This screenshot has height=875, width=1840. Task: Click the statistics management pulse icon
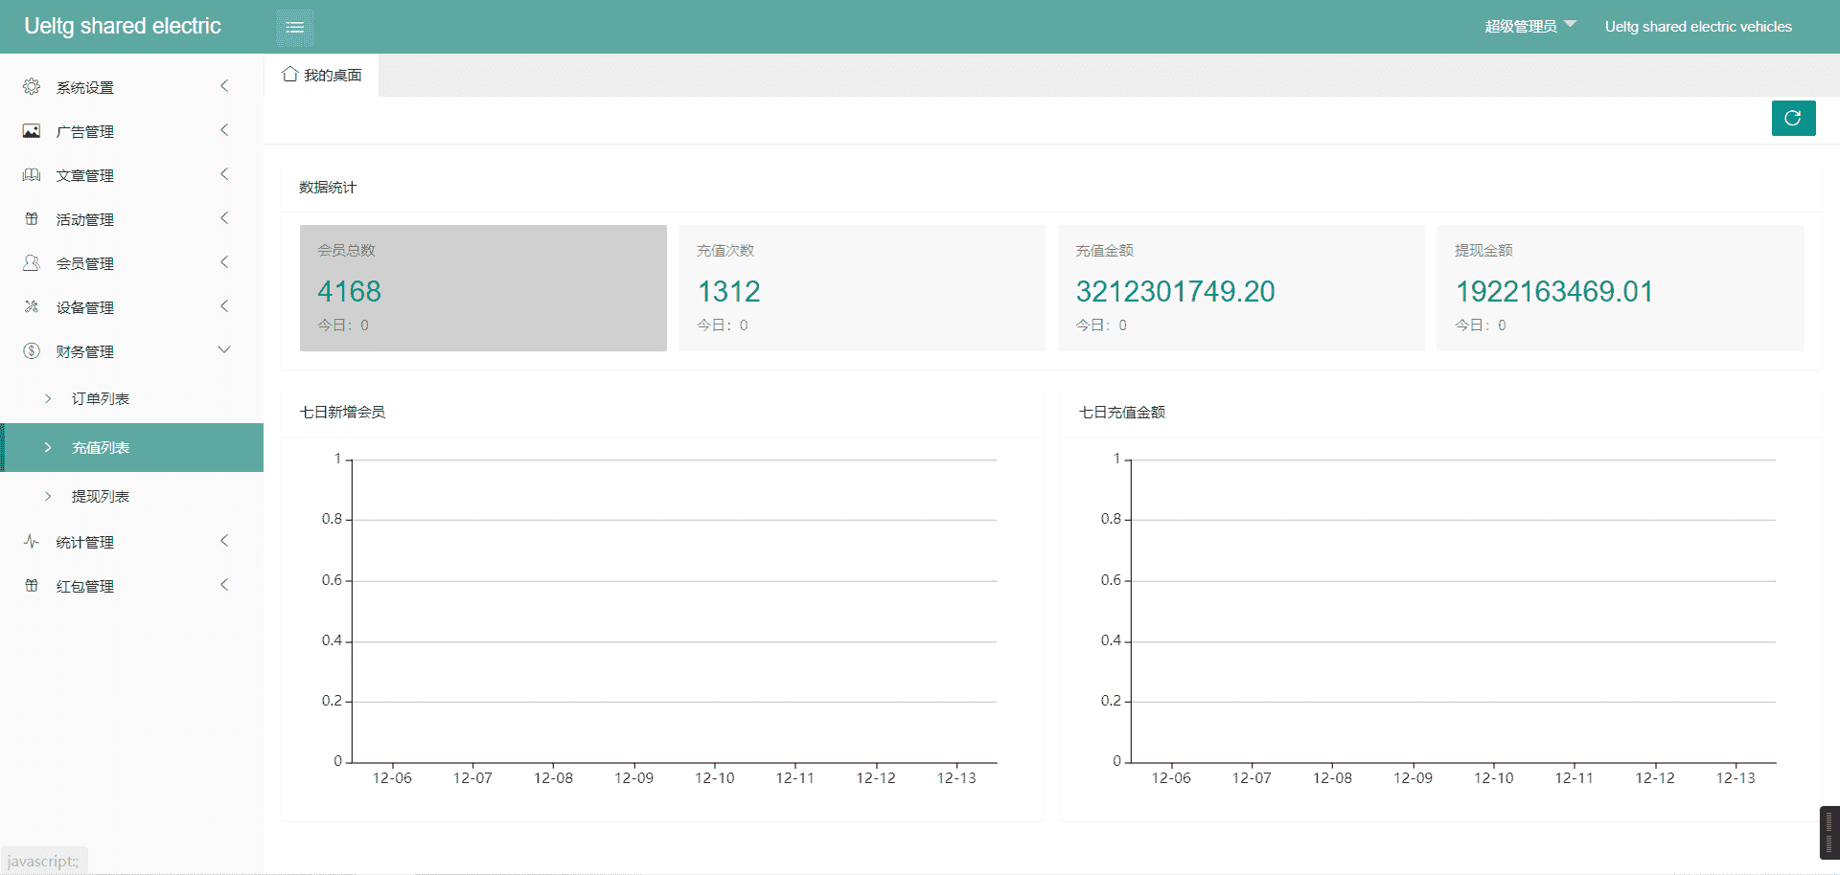32,542
